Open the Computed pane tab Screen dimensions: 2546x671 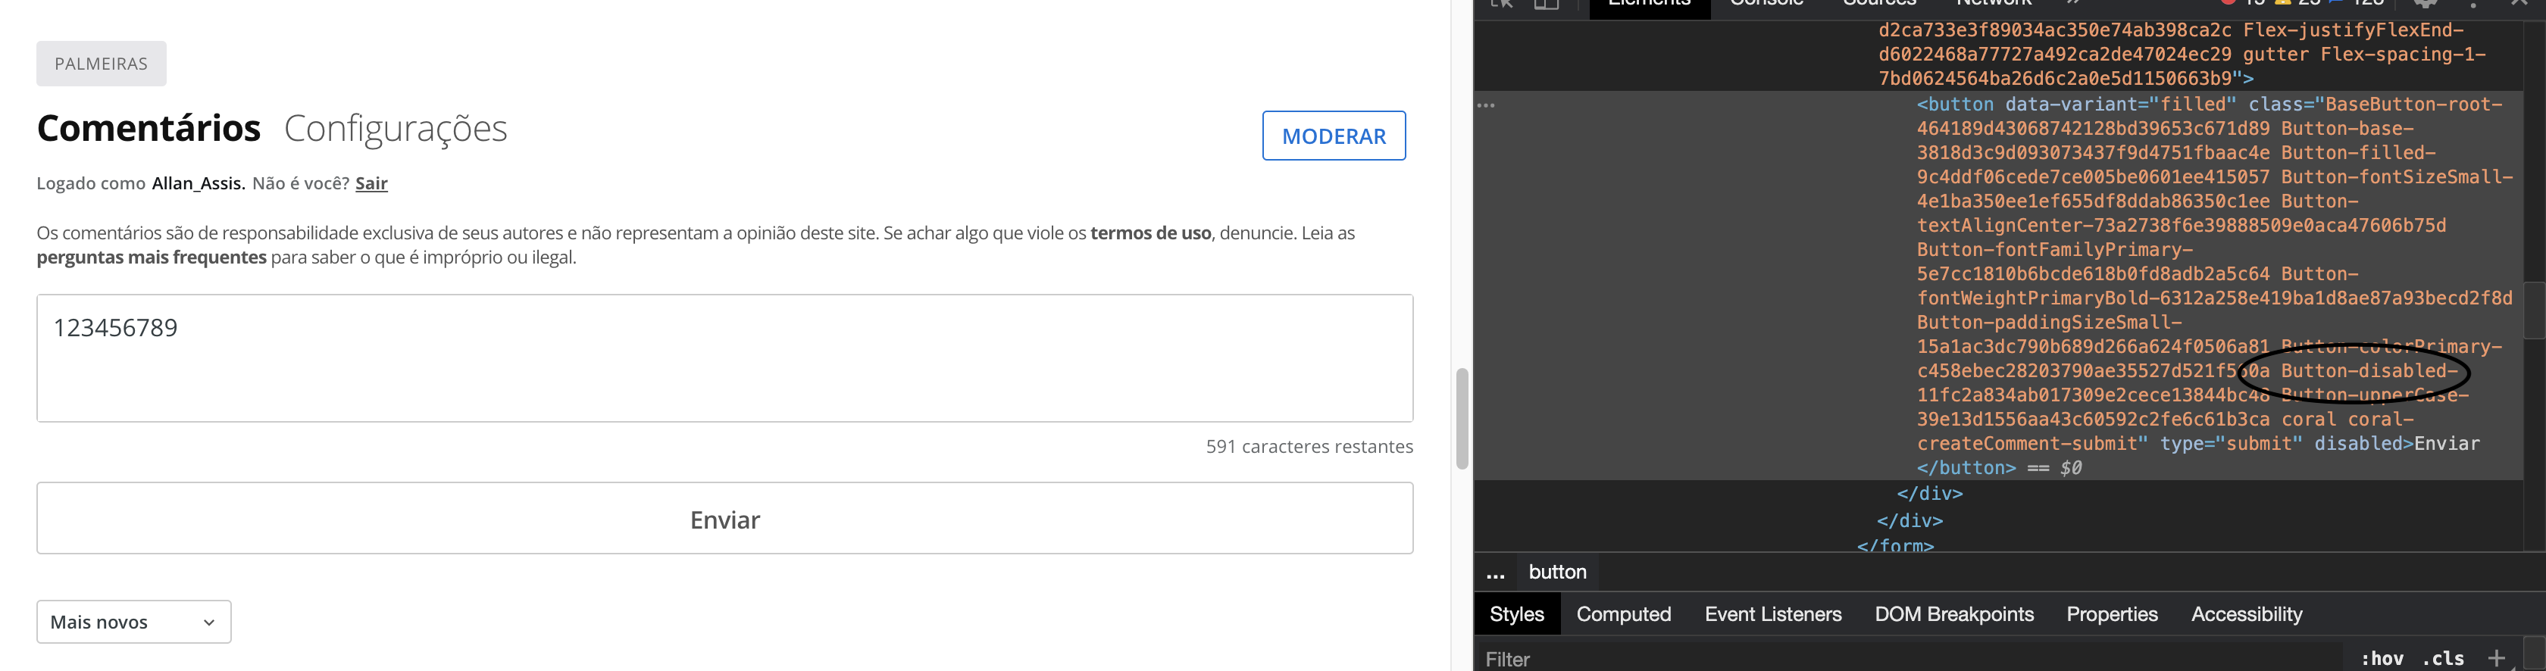(x=1623, y=615)
